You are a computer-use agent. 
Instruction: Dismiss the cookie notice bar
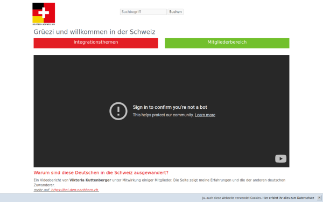[x=319, y=198]
